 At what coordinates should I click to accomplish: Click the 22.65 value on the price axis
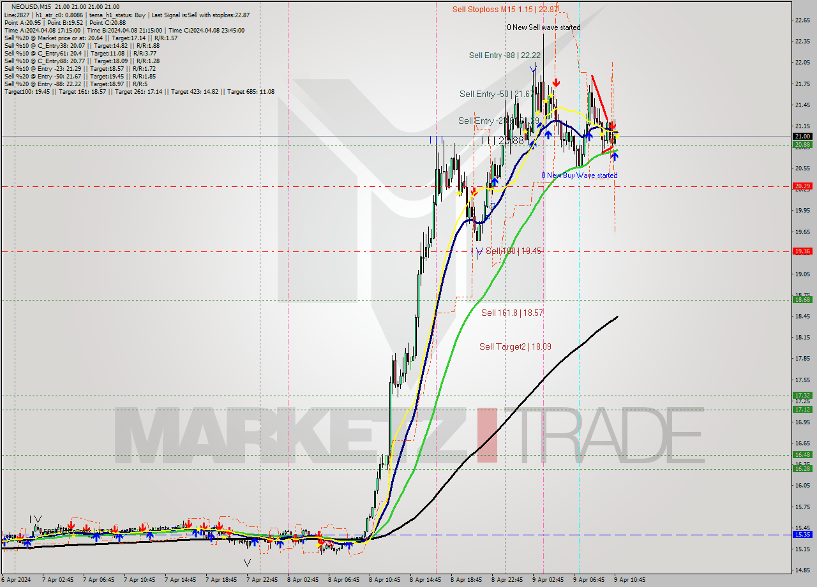(x=802, y=20)
